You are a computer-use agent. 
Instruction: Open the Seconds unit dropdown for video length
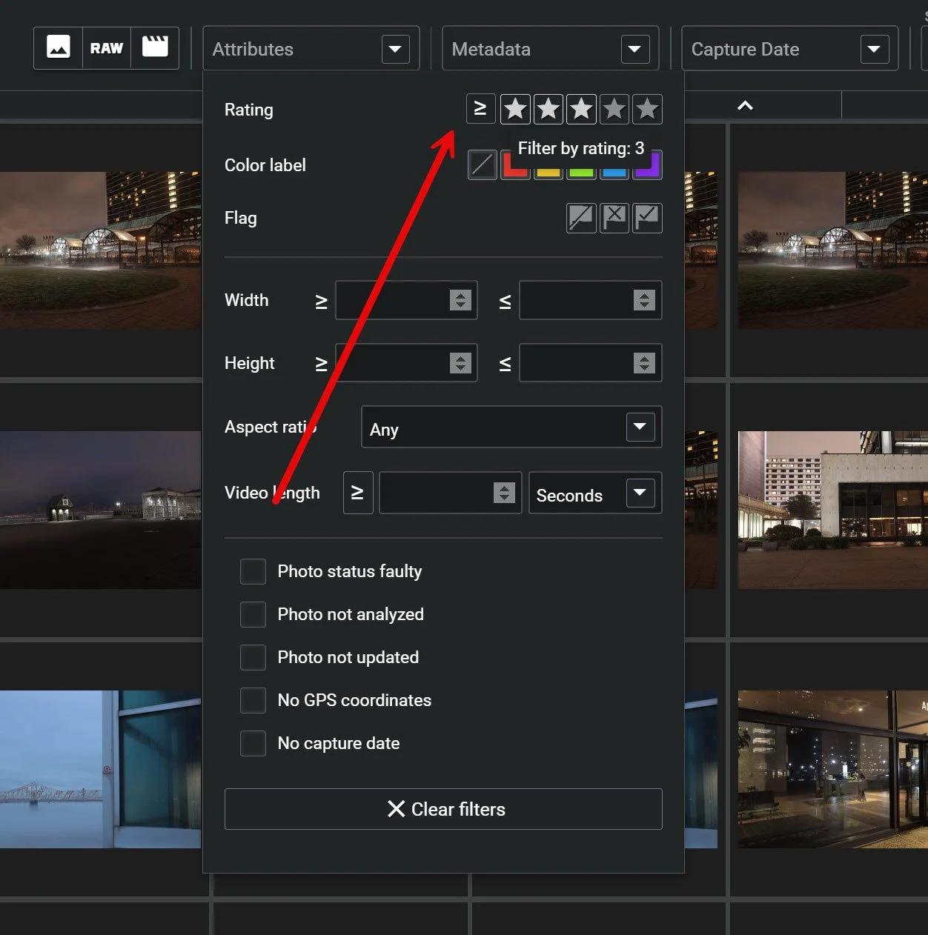594,493
